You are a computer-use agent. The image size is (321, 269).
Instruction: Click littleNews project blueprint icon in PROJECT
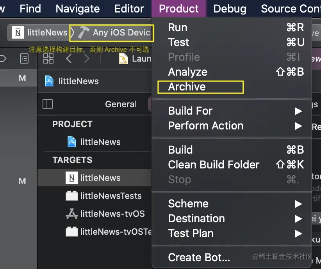71,142
